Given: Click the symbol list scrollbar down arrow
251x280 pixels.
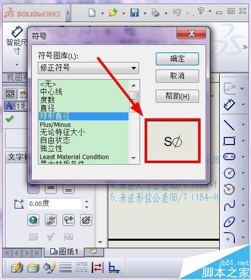Looking at the screenshot, I should [x=134, y=158].
